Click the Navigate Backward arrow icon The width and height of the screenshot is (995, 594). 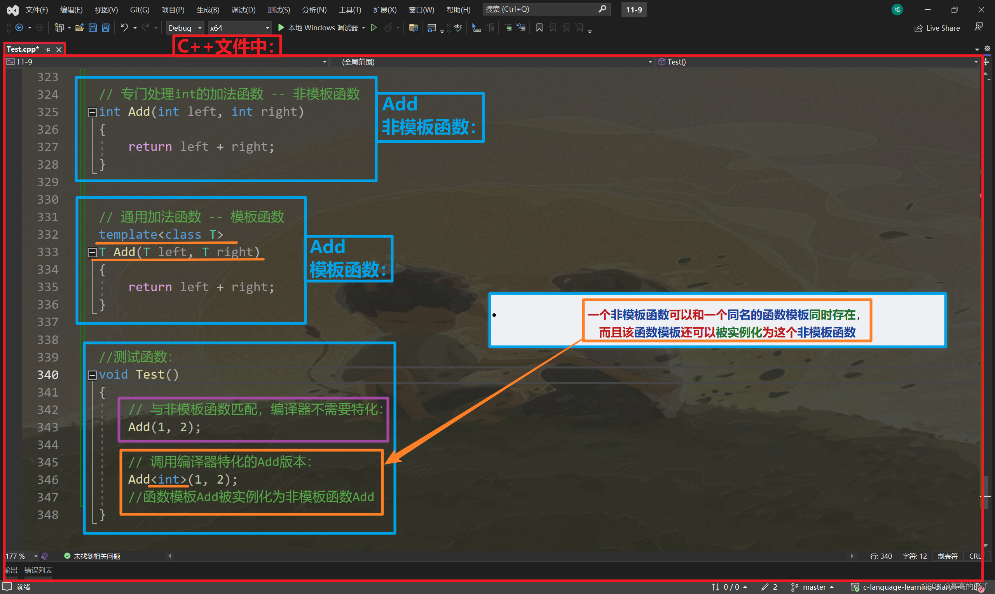pyautogui.click(x=19, y=28)
